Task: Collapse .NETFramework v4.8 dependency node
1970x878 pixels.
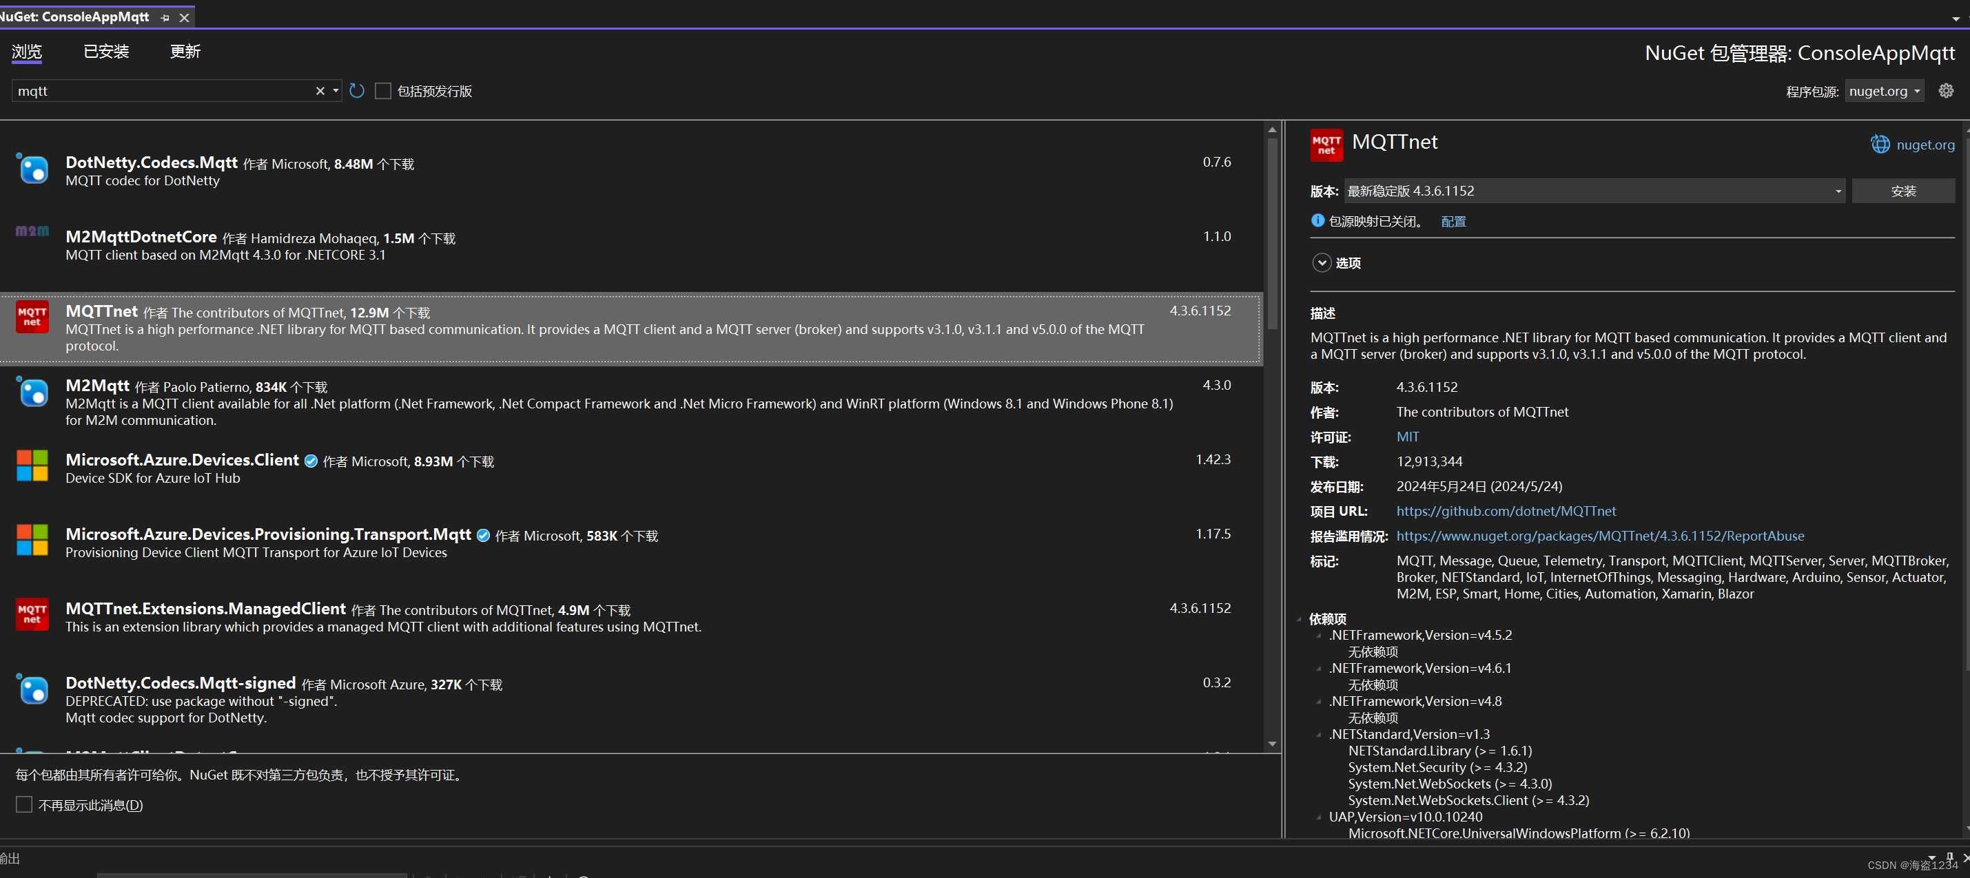Action: click(x=1318, y=701)
